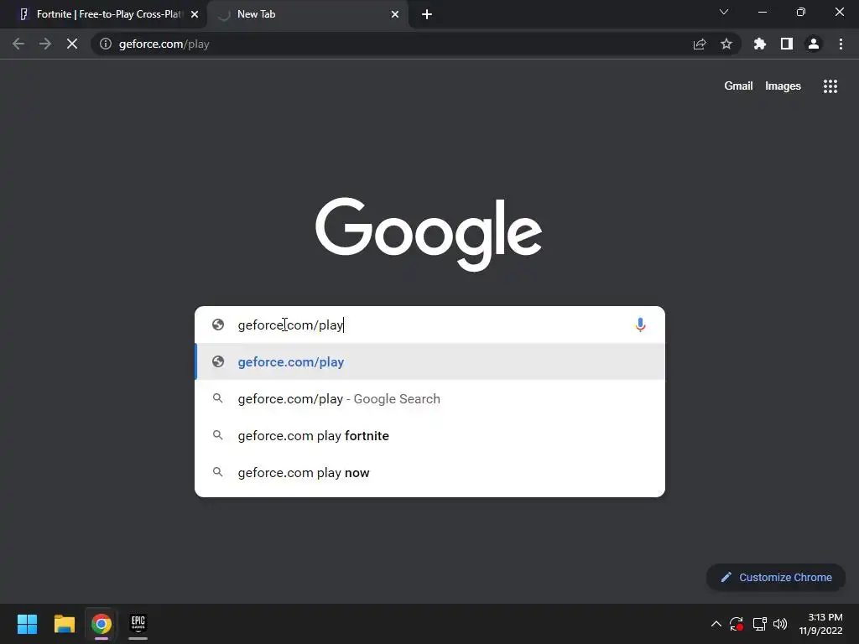This screenshot has width=859, height=644.
Task: Open the Gmail link
Action: 738,86
